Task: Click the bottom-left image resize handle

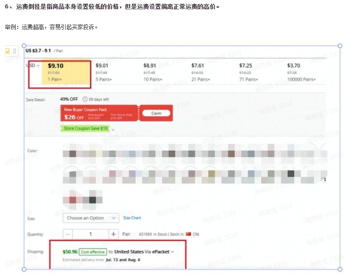Action: coord(24,269)
